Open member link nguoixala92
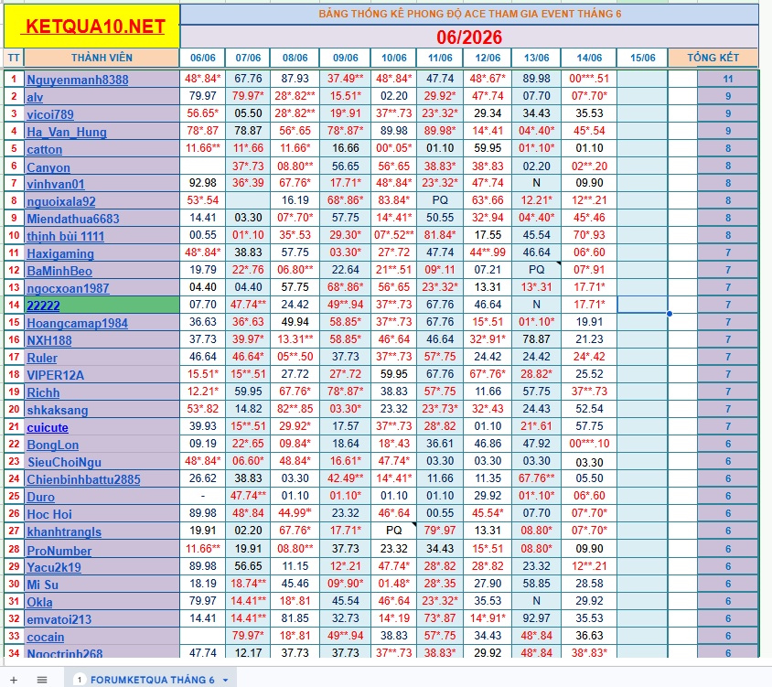Screen dimensions: 772x687 pyautogui.click(x=61, y=201)
